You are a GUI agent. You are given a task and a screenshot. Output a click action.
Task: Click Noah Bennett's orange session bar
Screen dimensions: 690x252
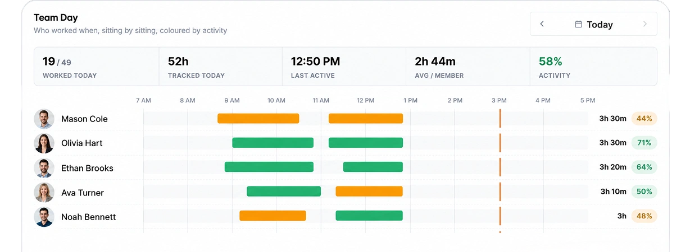tap(273, 216)
